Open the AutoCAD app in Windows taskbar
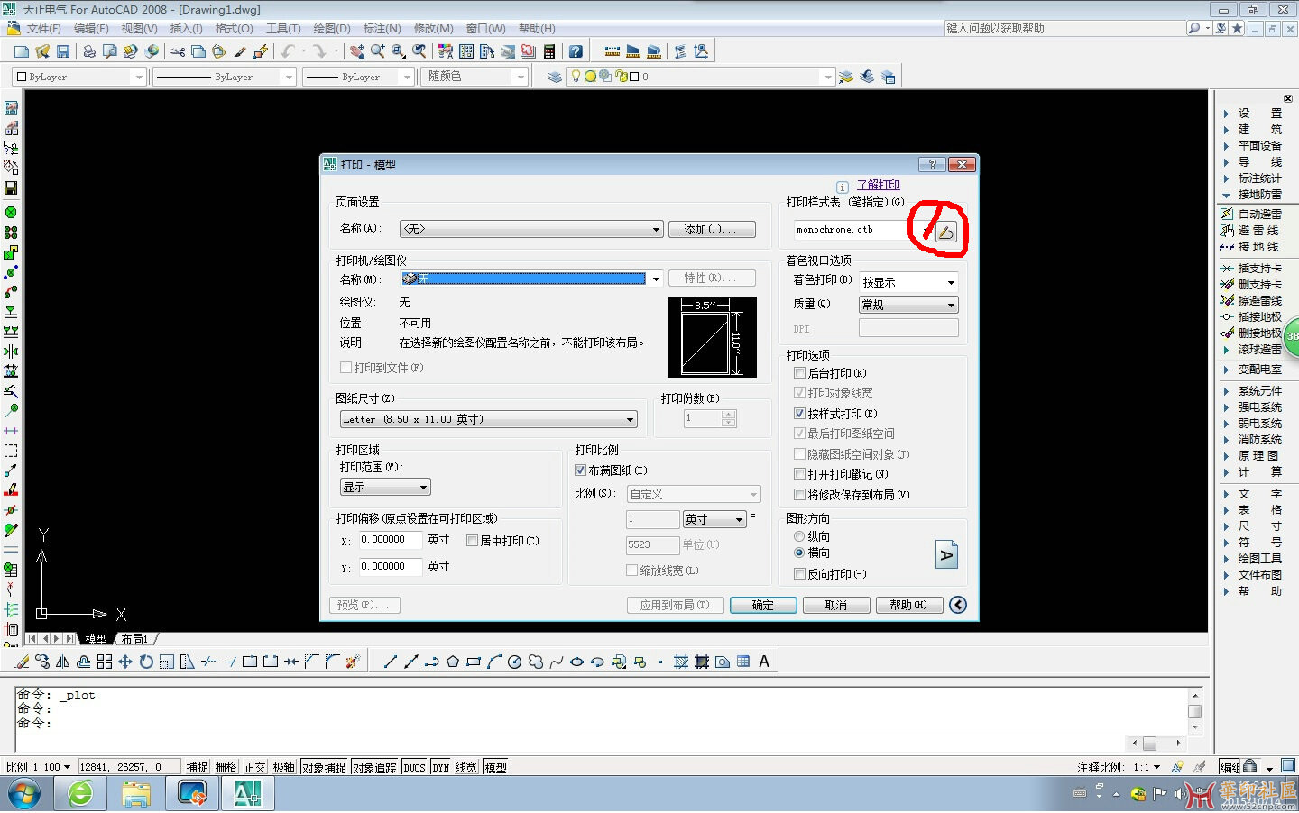This screenshot has height=813, width=1299. tap(248, 794)
